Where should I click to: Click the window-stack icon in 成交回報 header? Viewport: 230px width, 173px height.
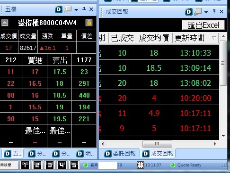point(198,12)
